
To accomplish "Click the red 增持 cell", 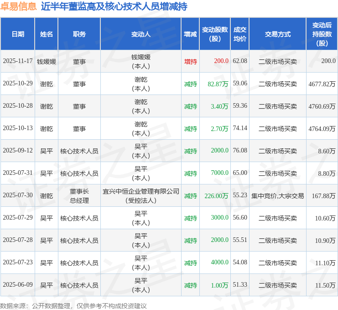I will click(x=190, y=61).
